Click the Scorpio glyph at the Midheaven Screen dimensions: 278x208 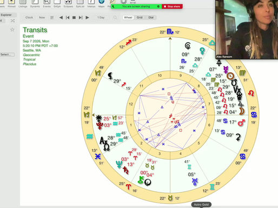[170, 32]
